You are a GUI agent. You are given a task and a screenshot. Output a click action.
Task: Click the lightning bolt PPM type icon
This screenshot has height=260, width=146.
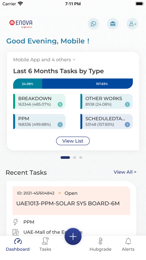[x=16, y=222]
